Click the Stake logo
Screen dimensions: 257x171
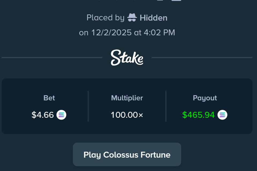(127, 58)
